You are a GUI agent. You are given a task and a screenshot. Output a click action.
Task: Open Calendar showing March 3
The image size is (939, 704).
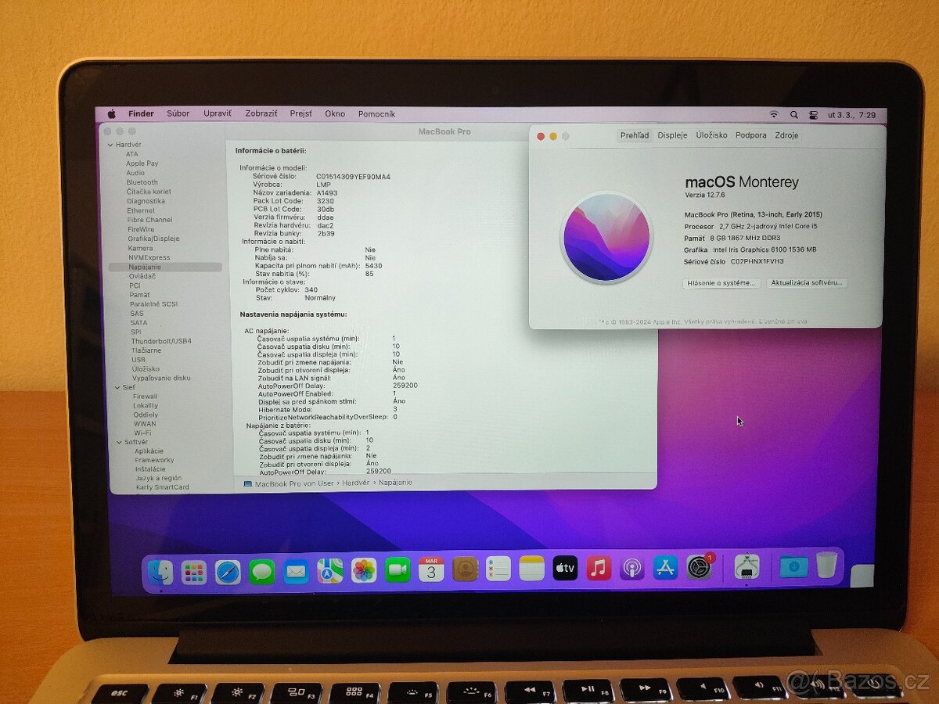point(430,569)
